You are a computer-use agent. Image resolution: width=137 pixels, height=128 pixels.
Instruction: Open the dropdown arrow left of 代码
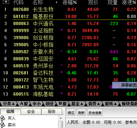6,2
